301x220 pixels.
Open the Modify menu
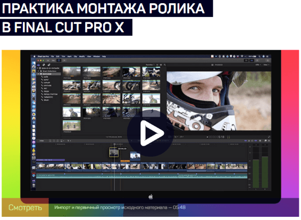pyautogui.click(x=82, y=56)
